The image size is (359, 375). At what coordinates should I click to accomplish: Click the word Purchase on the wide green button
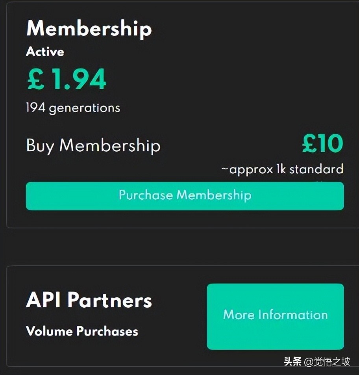[145, 195]
